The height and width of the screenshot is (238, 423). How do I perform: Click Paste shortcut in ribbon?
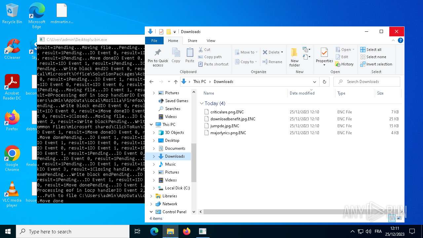pos(213,64)
